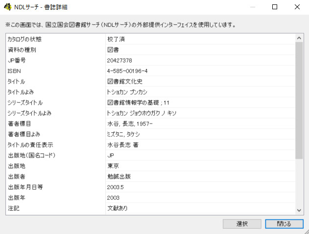
Task: Select the 著者標目よみ label
Action: click(24, 134)
